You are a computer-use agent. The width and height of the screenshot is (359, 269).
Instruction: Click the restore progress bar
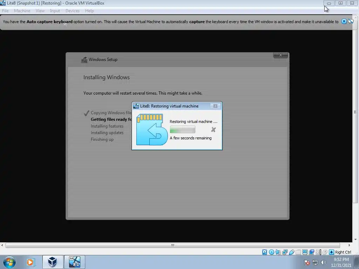[x=182, y=130]
